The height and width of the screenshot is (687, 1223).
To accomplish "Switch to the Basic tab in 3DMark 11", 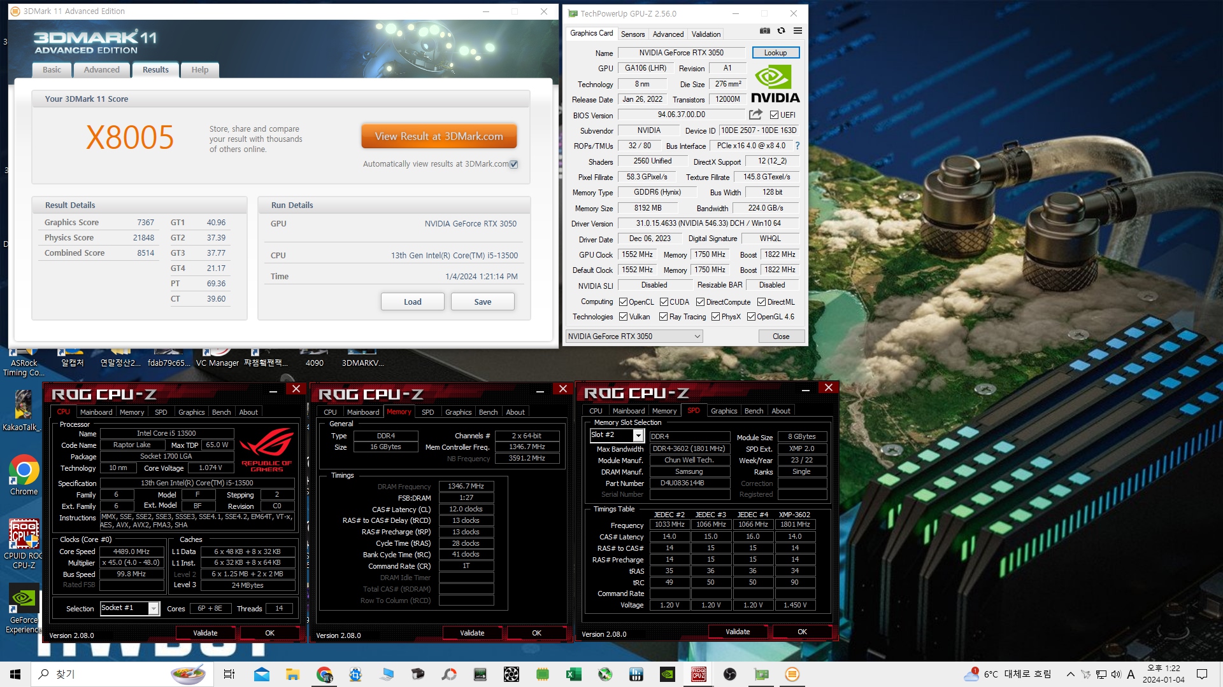I will point(52,70).
